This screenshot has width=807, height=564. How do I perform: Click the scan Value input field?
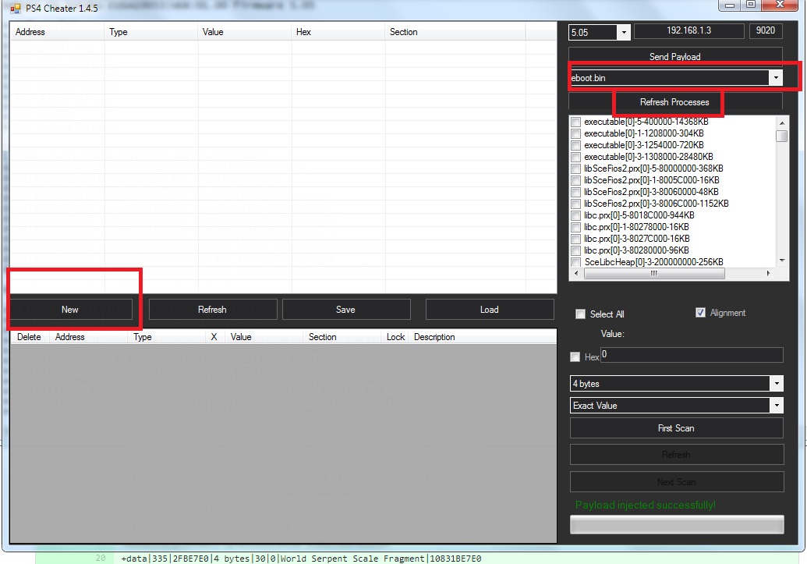coord(691,355)
